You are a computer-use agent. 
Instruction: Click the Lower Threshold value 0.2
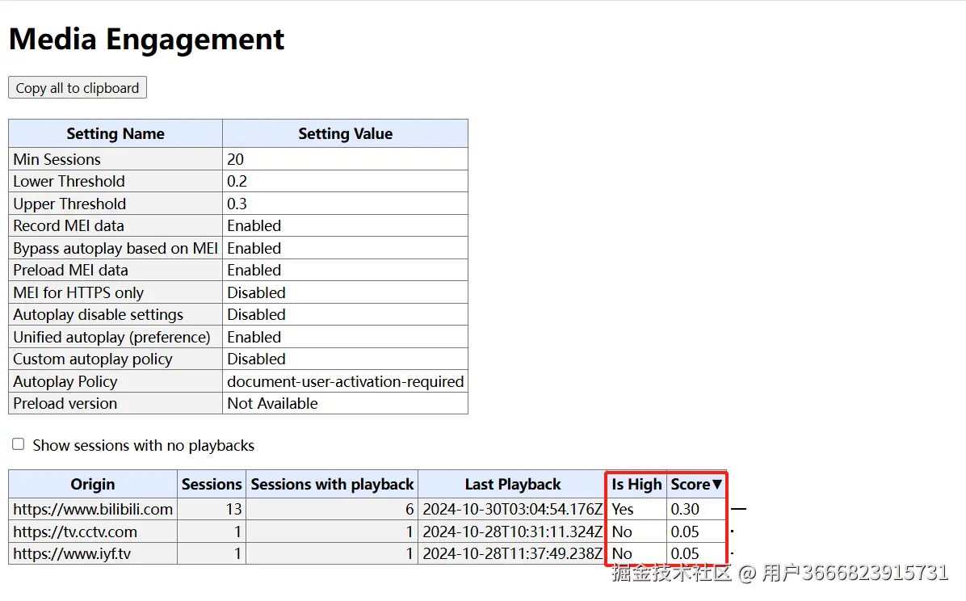(x=345, y=181)
